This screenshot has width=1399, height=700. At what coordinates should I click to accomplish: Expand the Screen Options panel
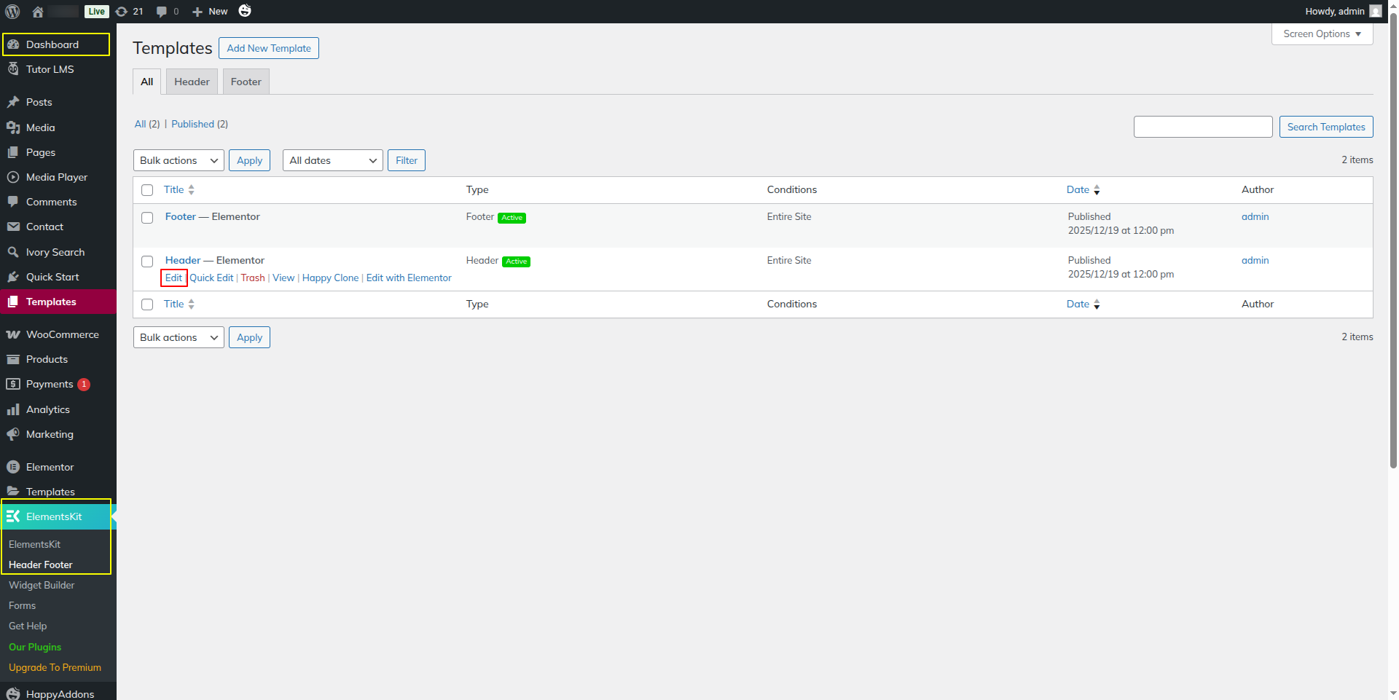(1322, 34)
